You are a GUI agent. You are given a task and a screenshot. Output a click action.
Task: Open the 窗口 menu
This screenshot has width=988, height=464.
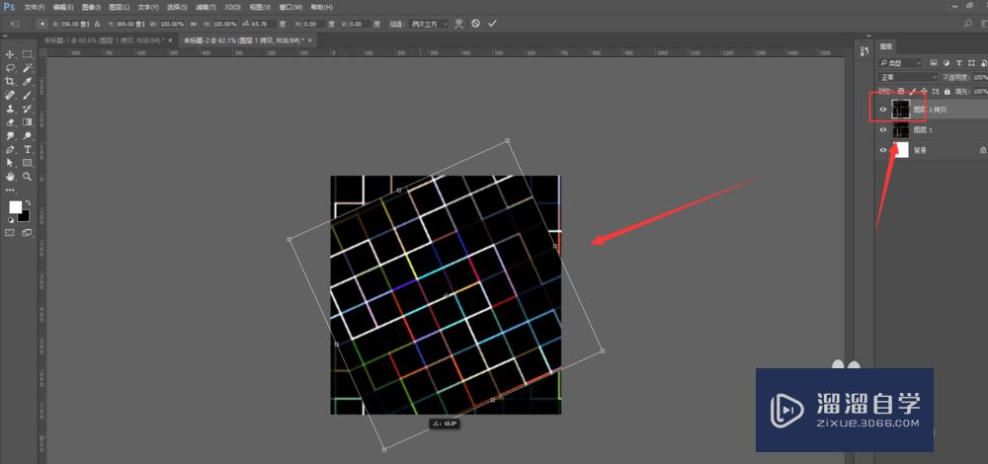tap(291, 7)
